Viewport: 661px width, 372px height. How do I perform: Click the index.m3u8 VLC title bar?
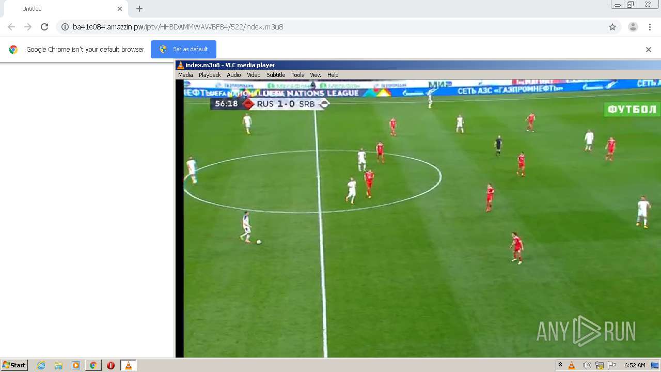pyautogui.click(x=418, y=65)
